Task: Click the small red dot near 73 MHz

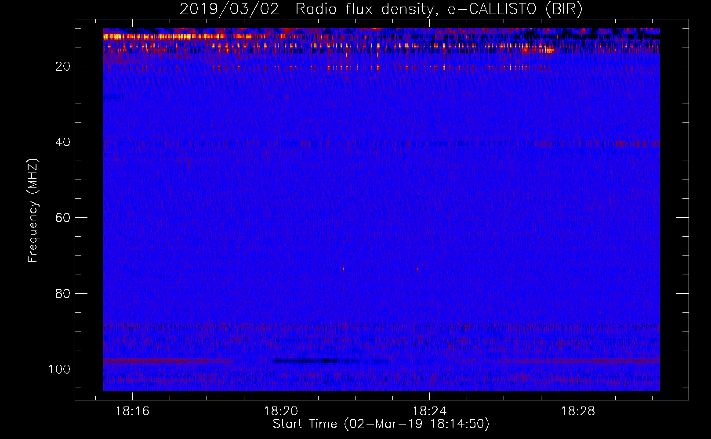Action: point(417,269)
